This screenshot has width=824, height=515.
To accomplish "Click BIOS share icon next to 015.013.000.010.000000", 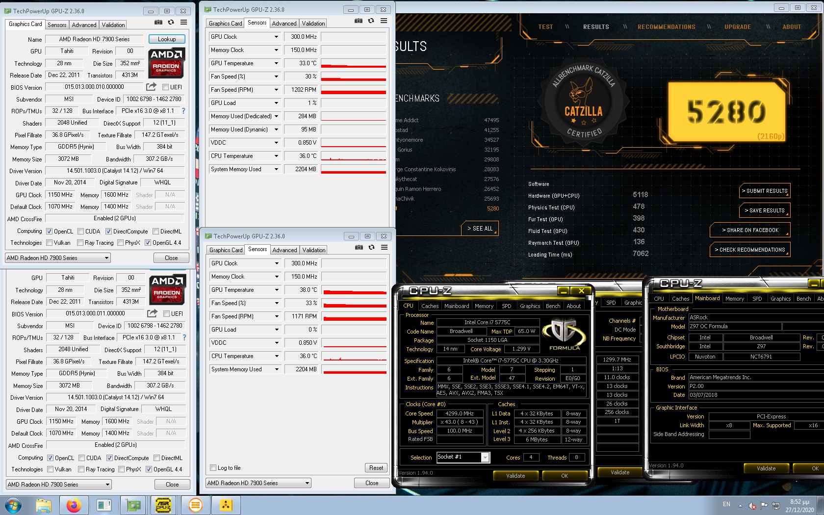I will click(x=151, y=87).
